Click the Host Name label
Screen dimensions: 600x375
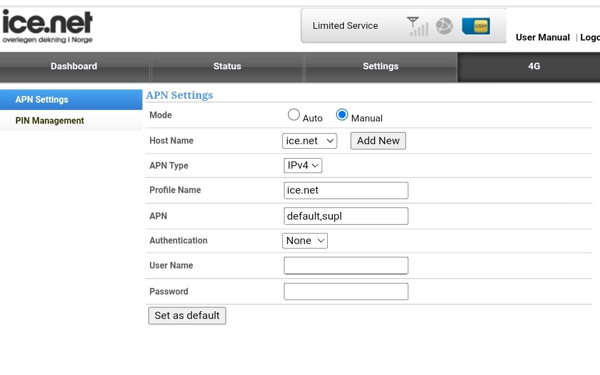(x=172, y=141)
